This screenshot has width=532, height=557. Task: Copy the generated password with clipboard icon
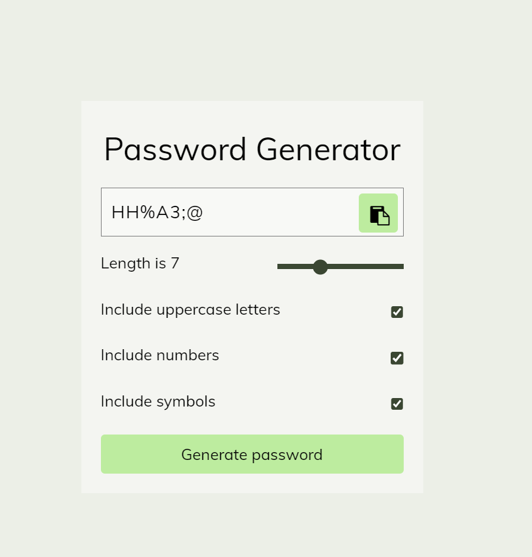(378, 213)
